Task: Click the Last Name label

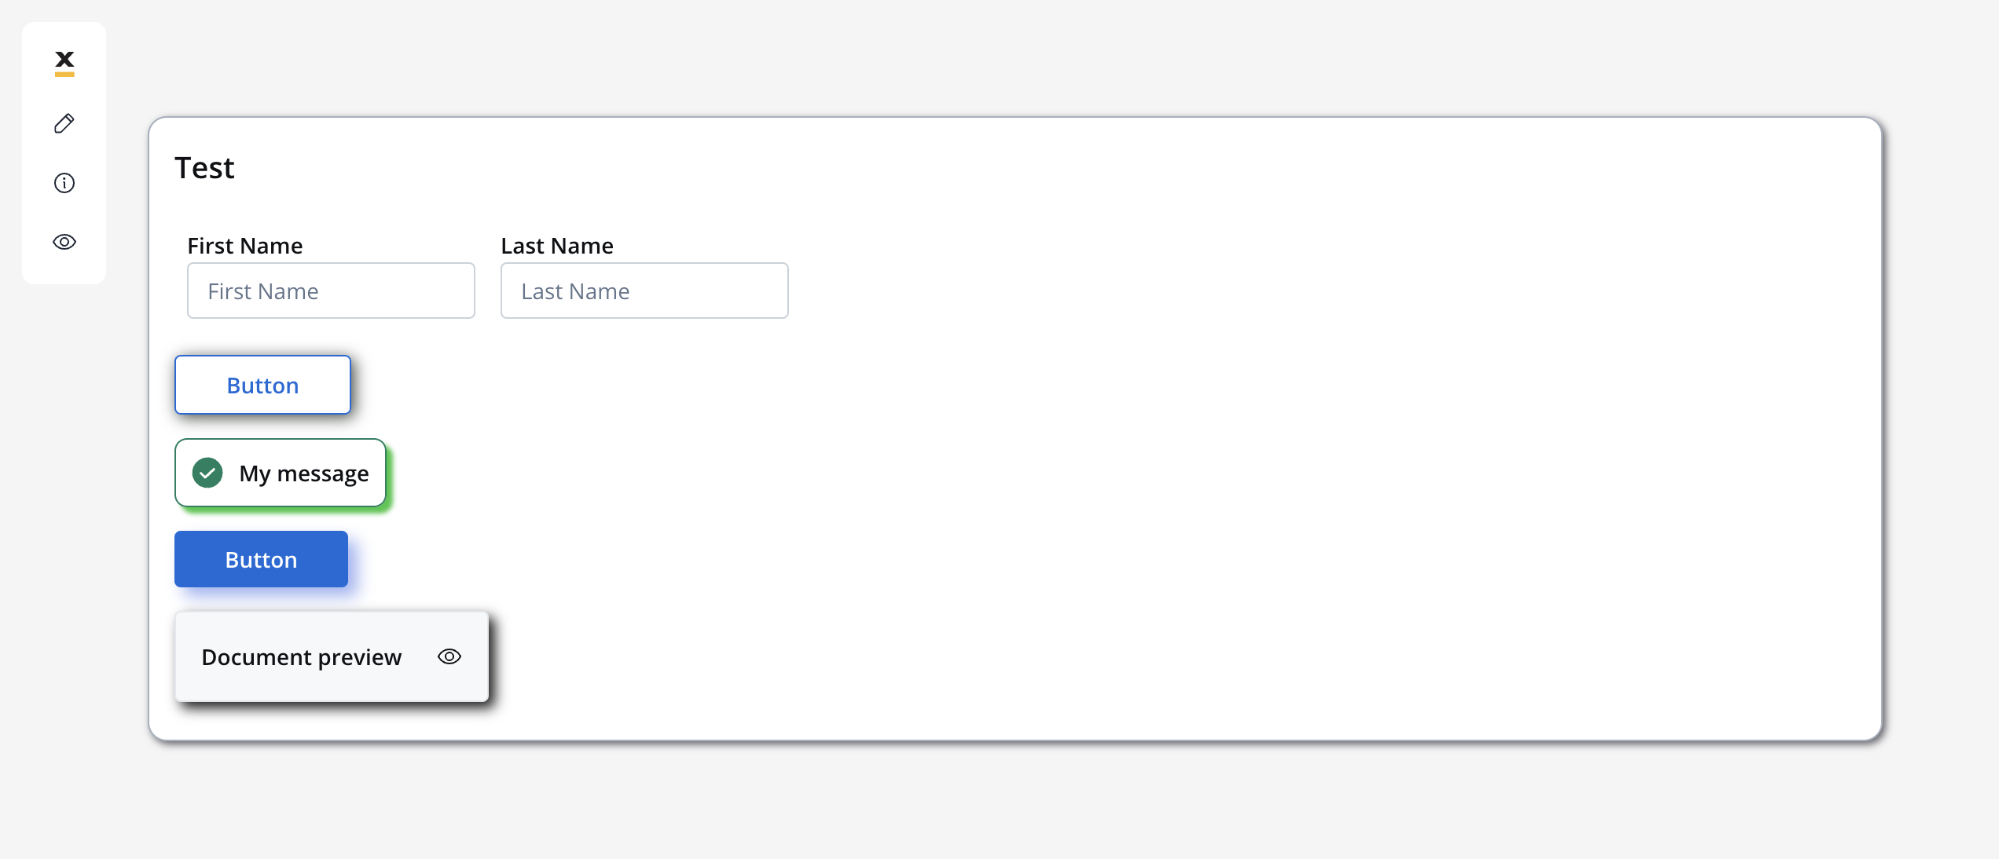Action: 557,246
